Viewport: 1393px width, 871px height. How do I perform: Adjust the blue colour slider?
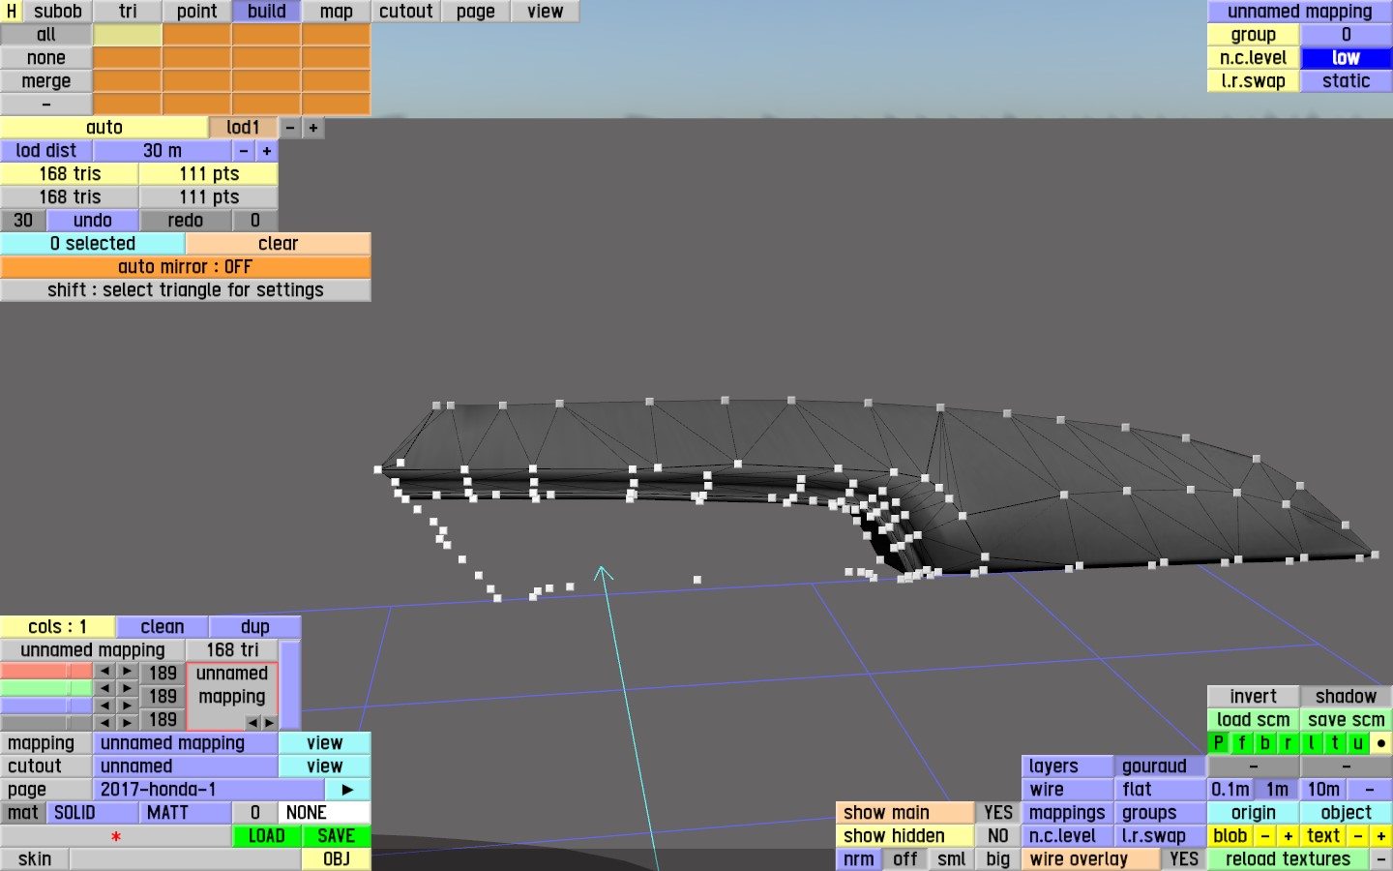point(46,706)
